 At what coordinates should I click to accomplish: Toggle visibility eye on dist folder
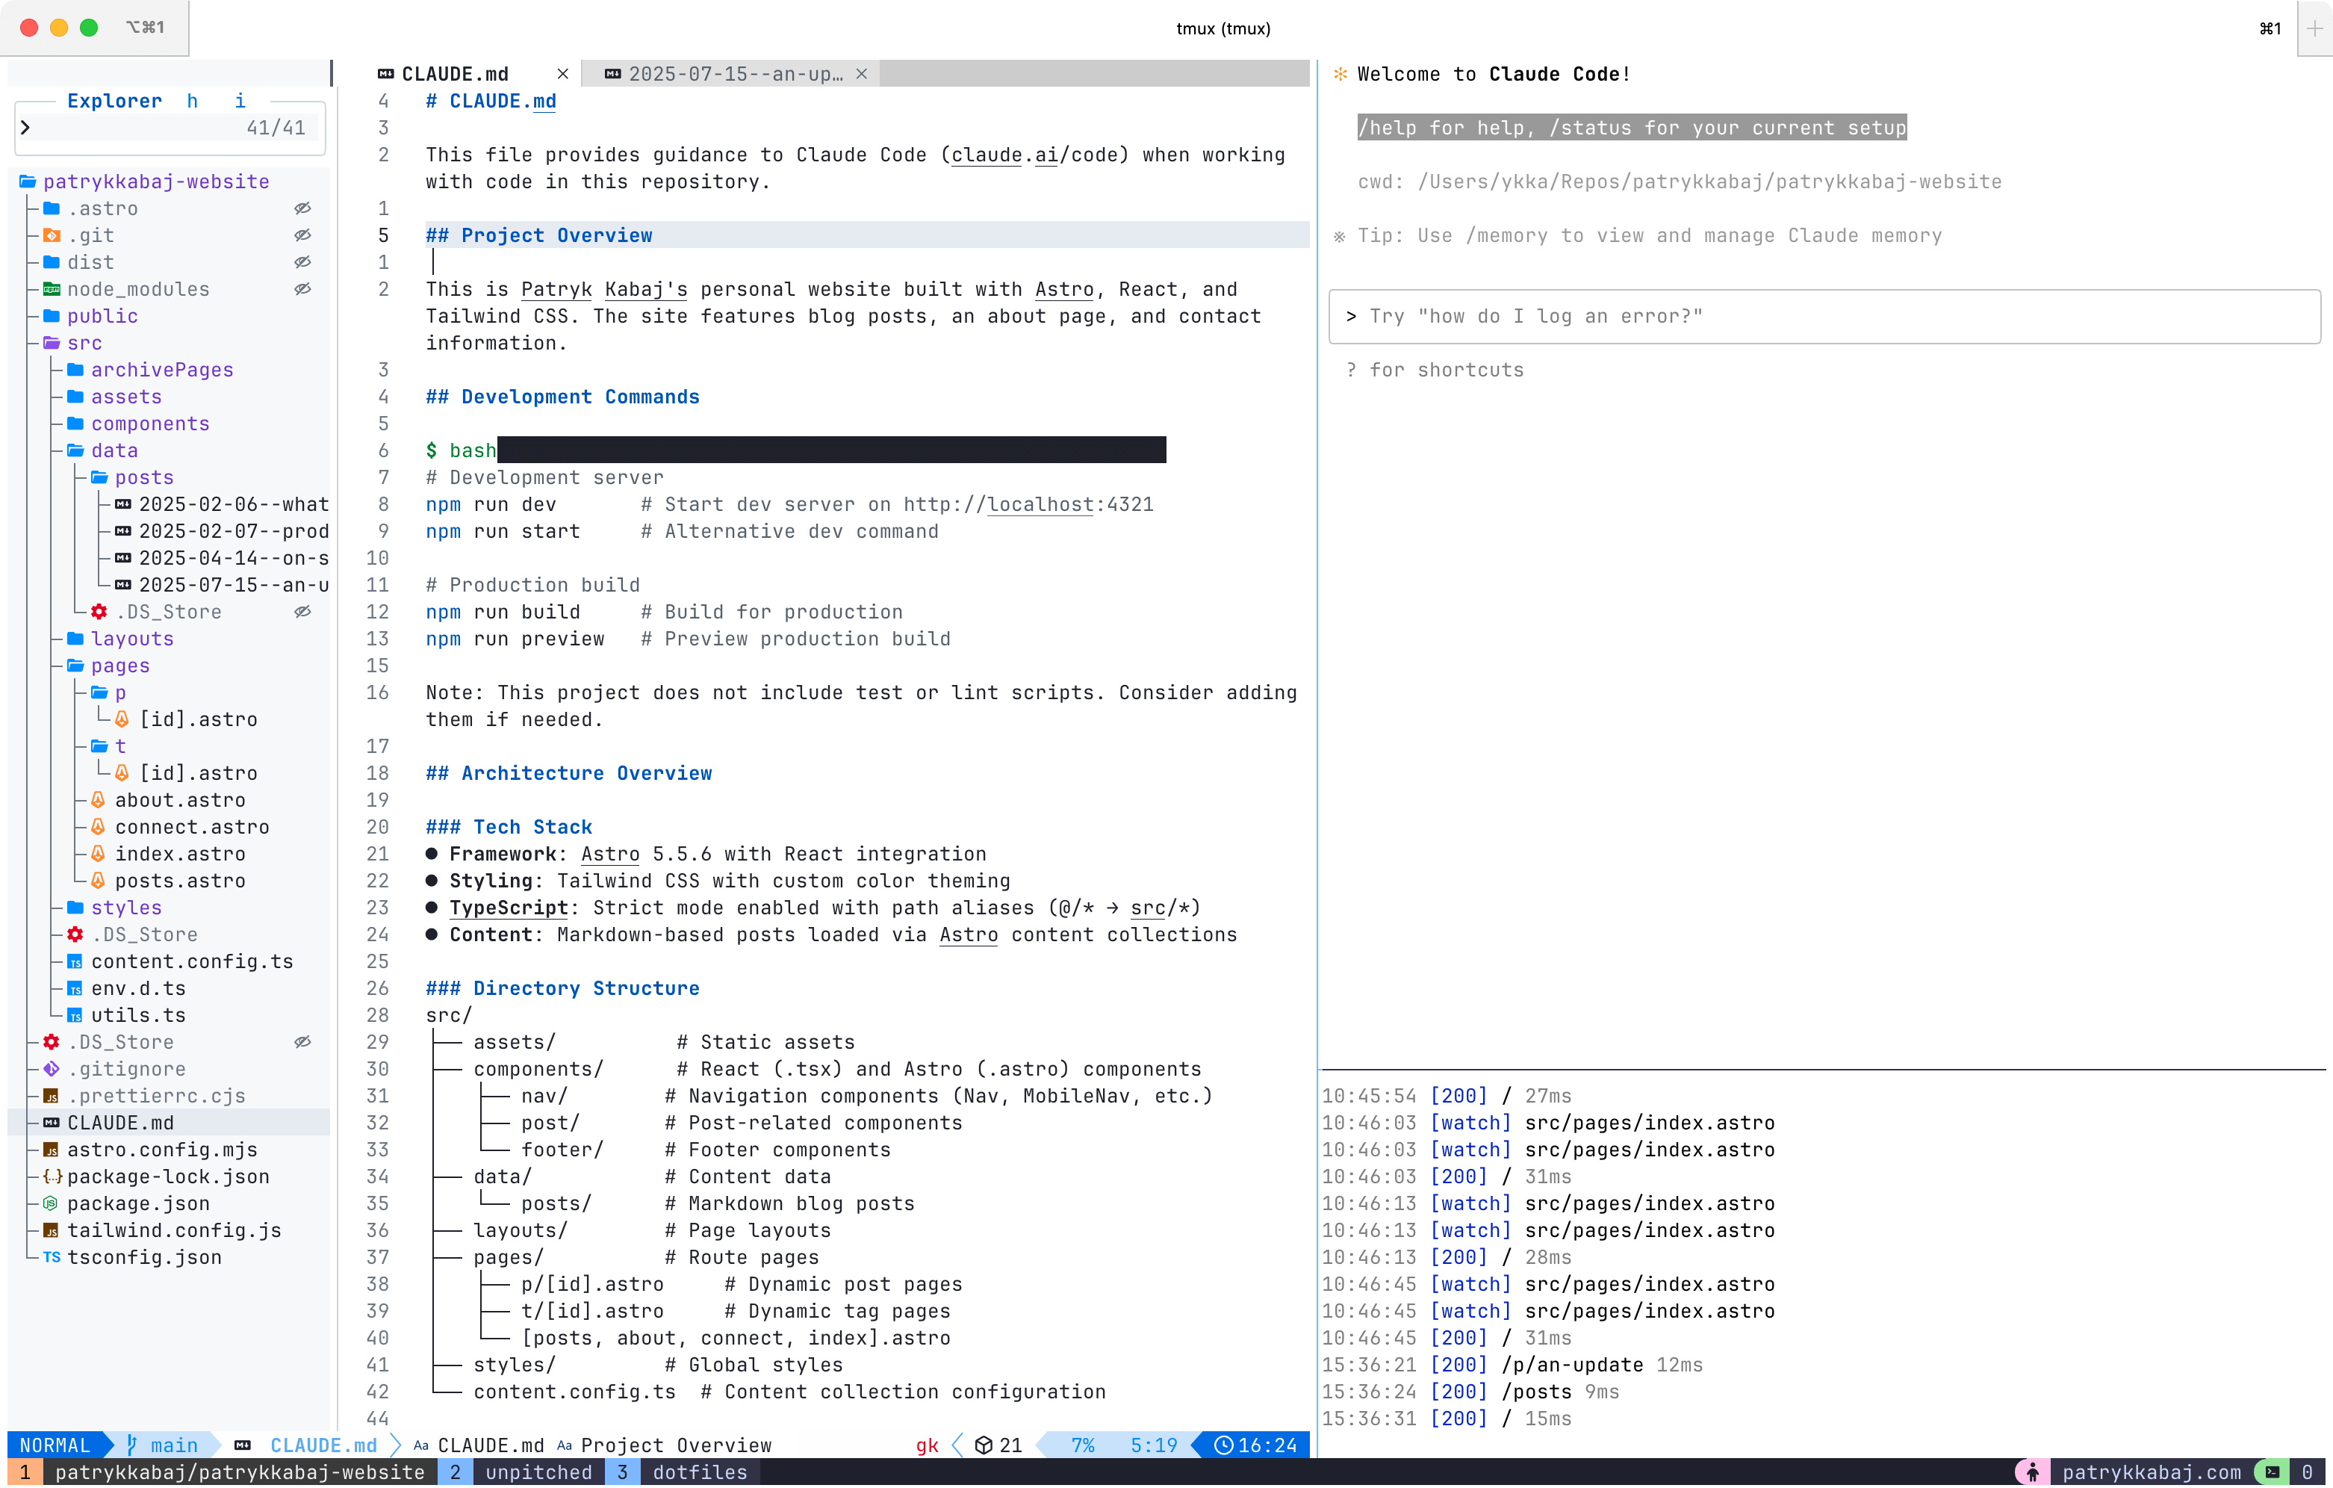tap(303, 261)
